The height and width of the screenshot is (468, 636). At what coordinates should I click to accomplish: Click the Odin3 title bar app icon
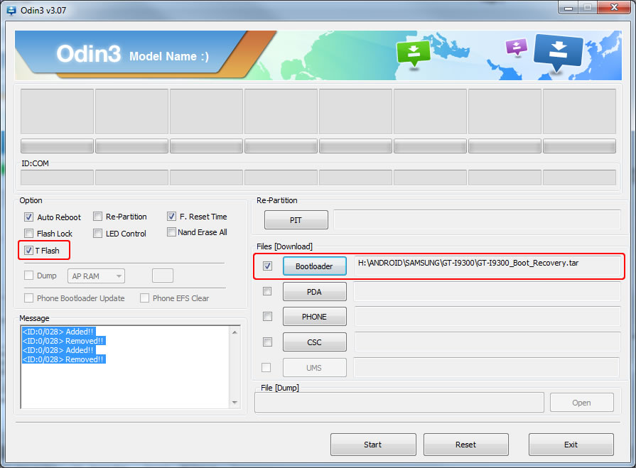[11, 11]
